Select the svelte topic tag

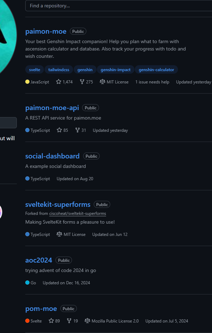(34, 70)
